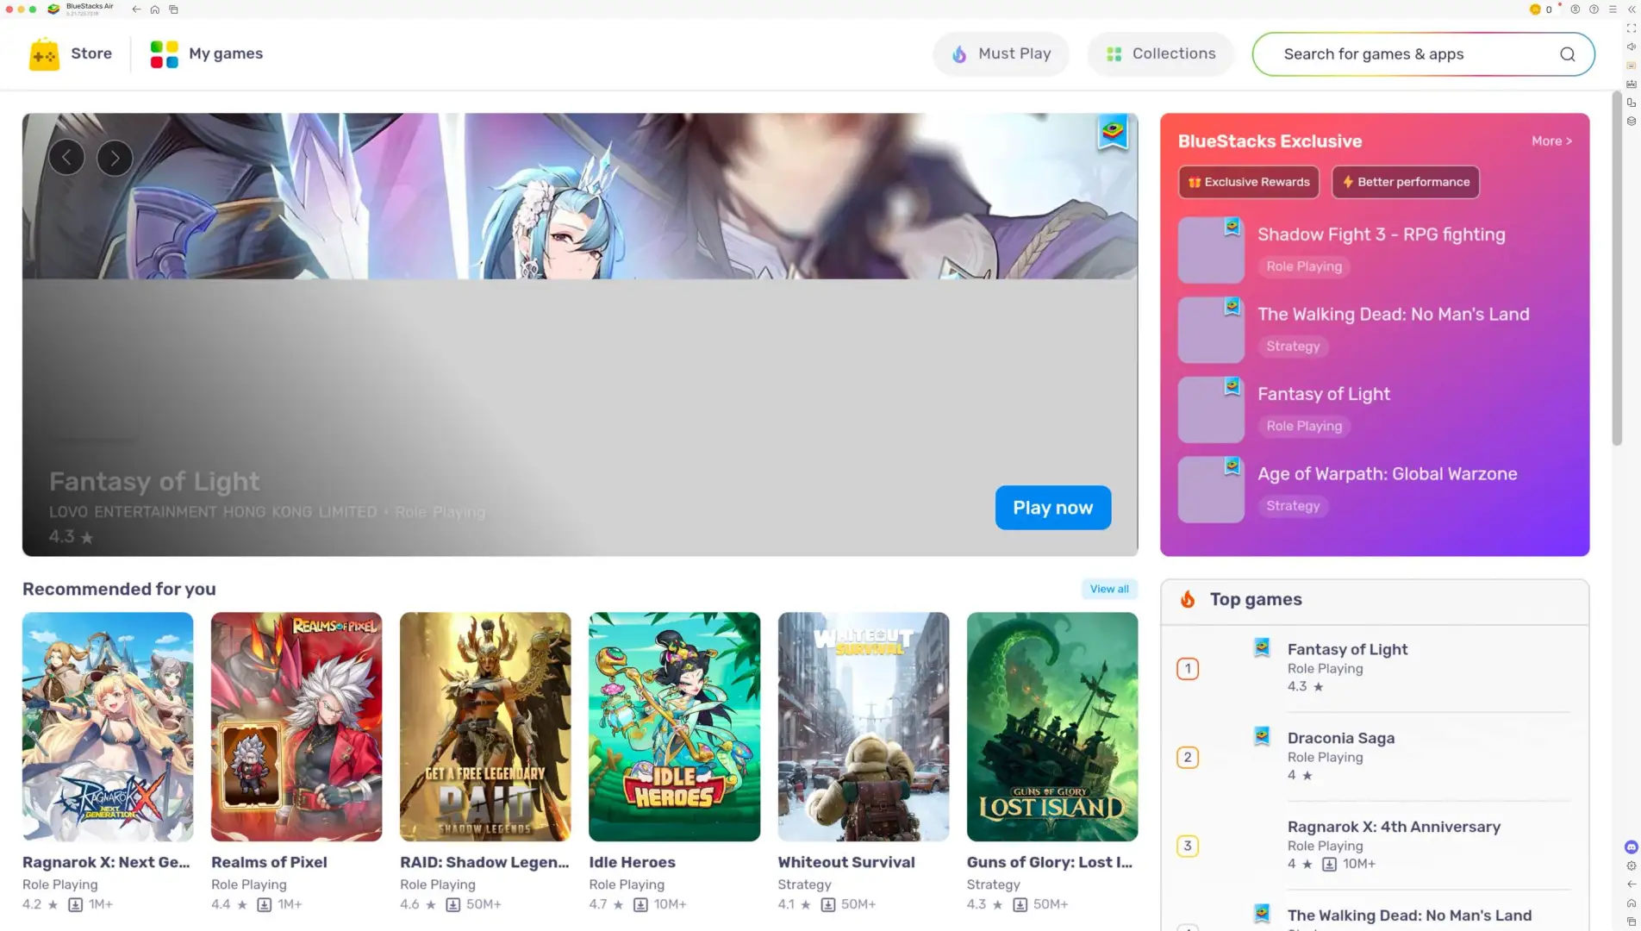The image size is (1641, 931).
Task: Open Fantasy of Light in BlueStacks Exclusive
Action: pyautogui.click(x=1375, y=409)
